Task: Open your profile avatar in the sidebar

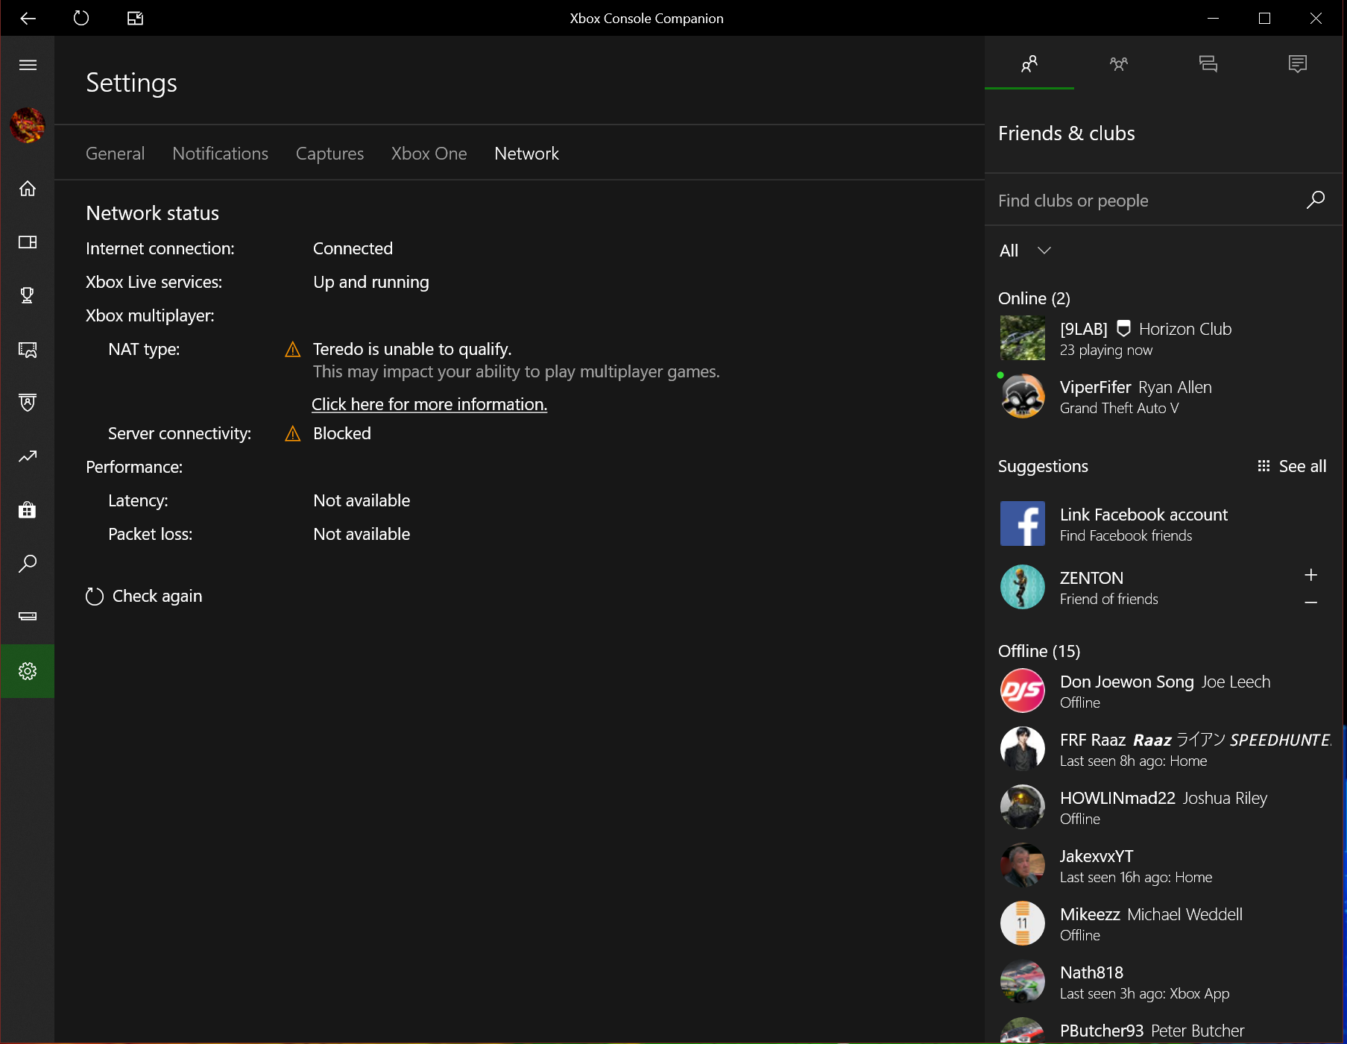Action: coord(28,125)
